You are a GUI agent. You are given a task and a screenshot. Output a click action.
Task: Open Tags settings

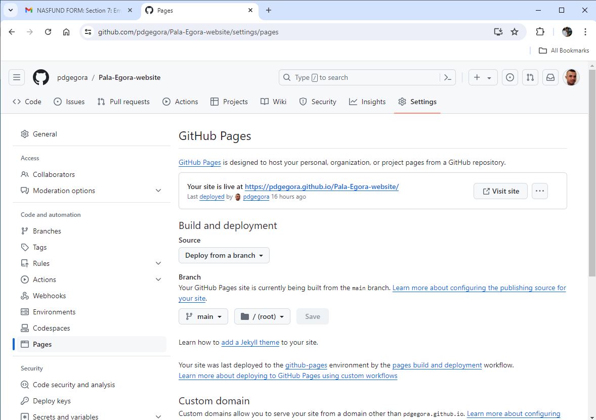[x=92, y=247]
